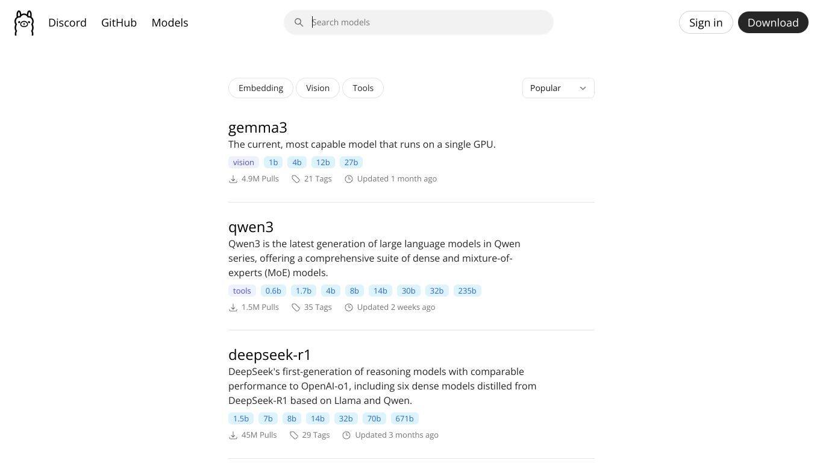
Task: Open the gemma3 model page
Action: (x=258, y=127)
